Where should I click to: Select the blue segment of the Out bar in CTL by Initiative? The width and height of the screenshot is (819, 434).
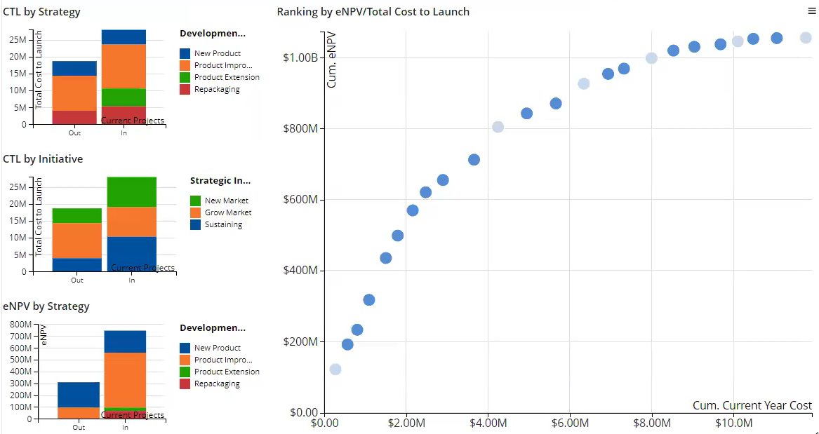click(76, 265)
